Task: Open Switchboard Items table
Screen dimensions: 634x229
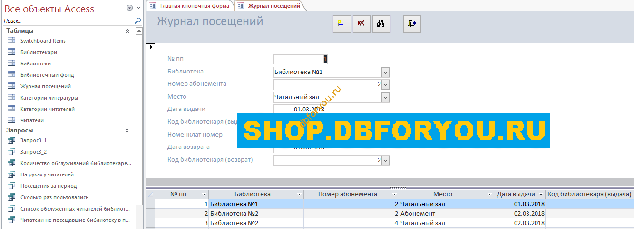Action: pyautogui.click(x=43, y=41)
